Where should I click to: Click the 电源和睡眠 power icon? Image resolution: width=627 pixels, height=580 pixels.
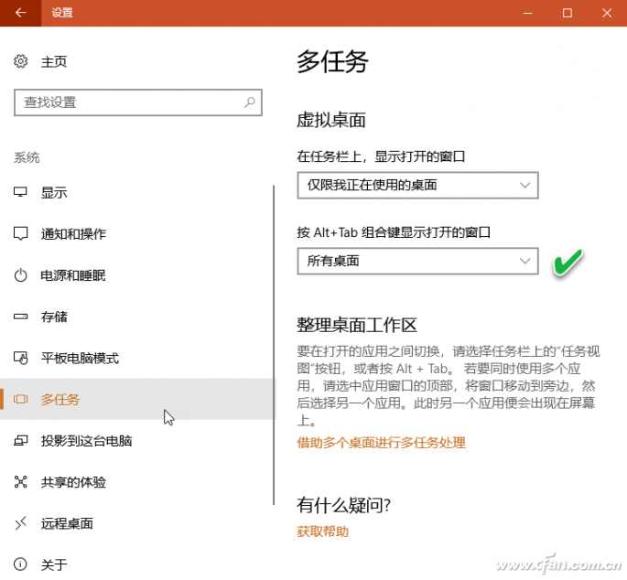[20, 275]
